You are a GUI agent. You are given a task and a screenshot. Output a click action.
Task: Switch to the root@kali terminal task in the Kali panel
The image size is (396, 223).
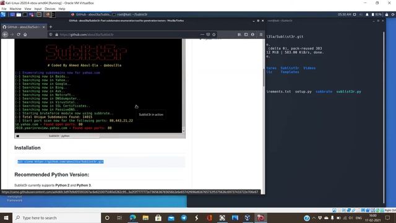[x=130, y=14]
